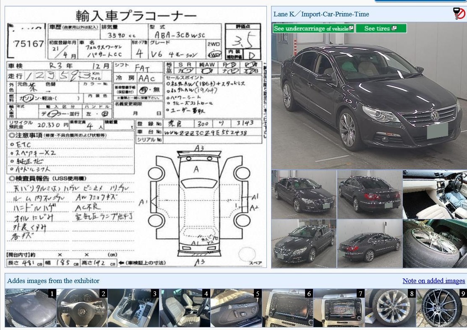This screenshot has height=330, width=467.
Task: Open exhibitor image 7 of navigation screen
Action: point(339,308)
